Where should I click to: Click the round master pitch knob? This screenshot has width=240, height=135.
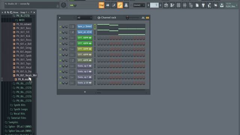[63, 5]
